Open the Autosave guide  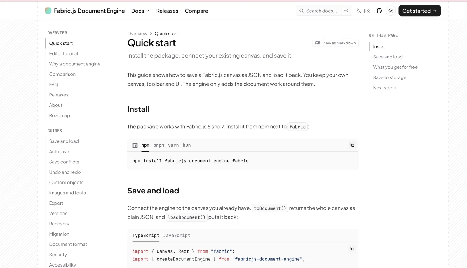coord(59,151)
